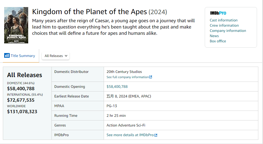Expand the All Releases dropdown
The height and width of the screenshot is (144, 263).
[56, 56]
